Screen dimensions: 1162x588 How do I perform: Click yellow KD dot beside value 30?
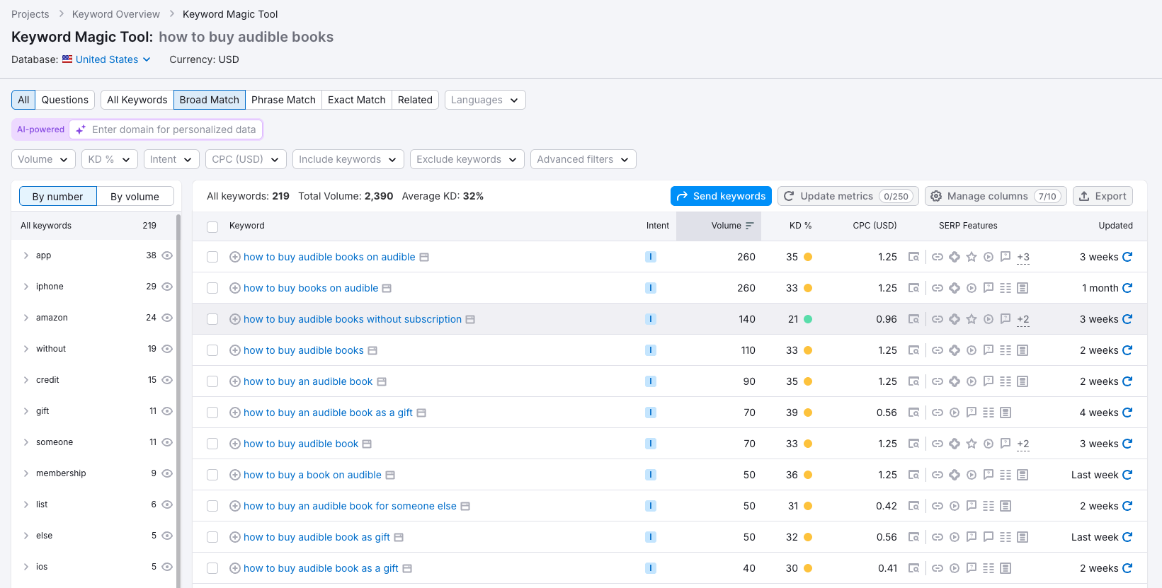(808, 568)
